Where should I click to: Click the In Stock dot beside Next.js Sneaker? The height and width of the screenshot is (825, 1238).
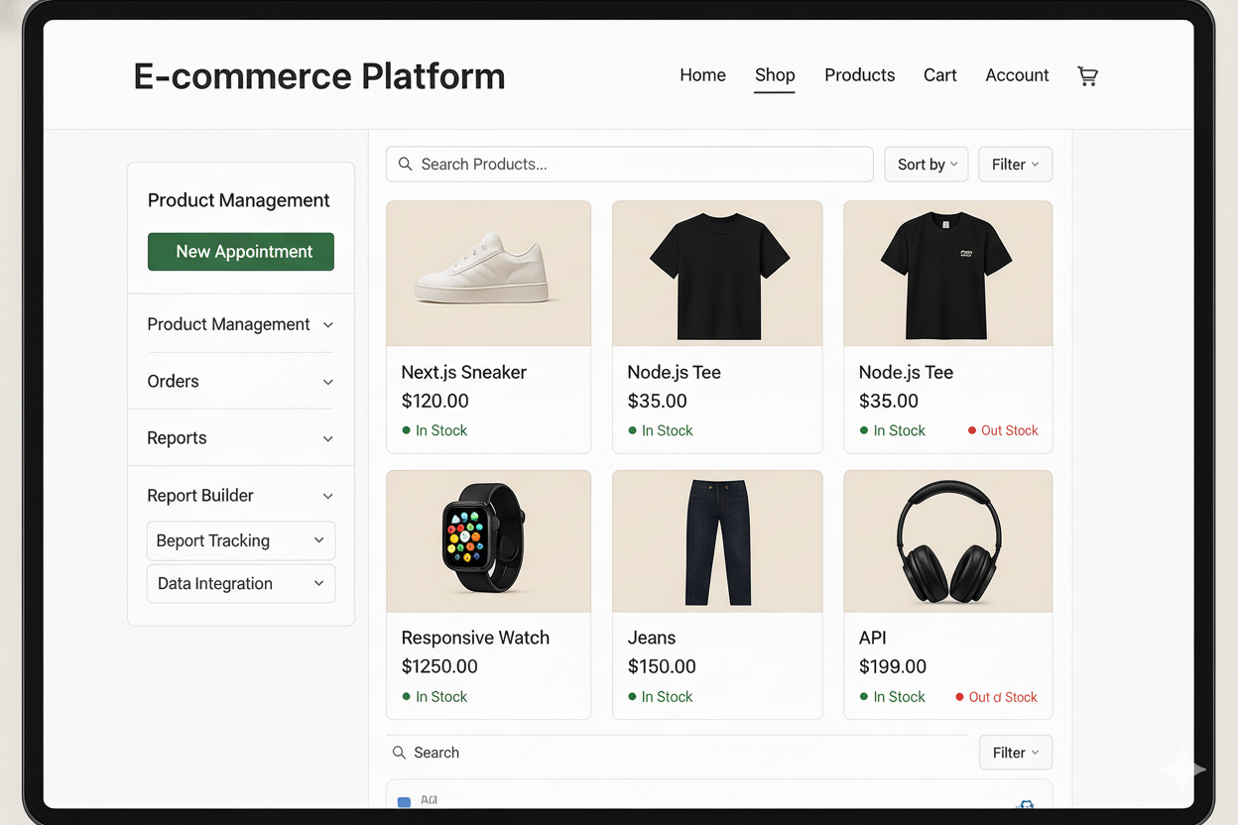408,430
